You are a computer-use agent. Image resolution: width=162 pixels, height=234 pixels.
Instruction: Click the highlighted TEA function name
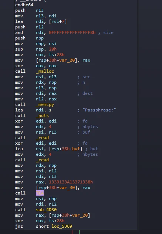(x=40, y=193)
